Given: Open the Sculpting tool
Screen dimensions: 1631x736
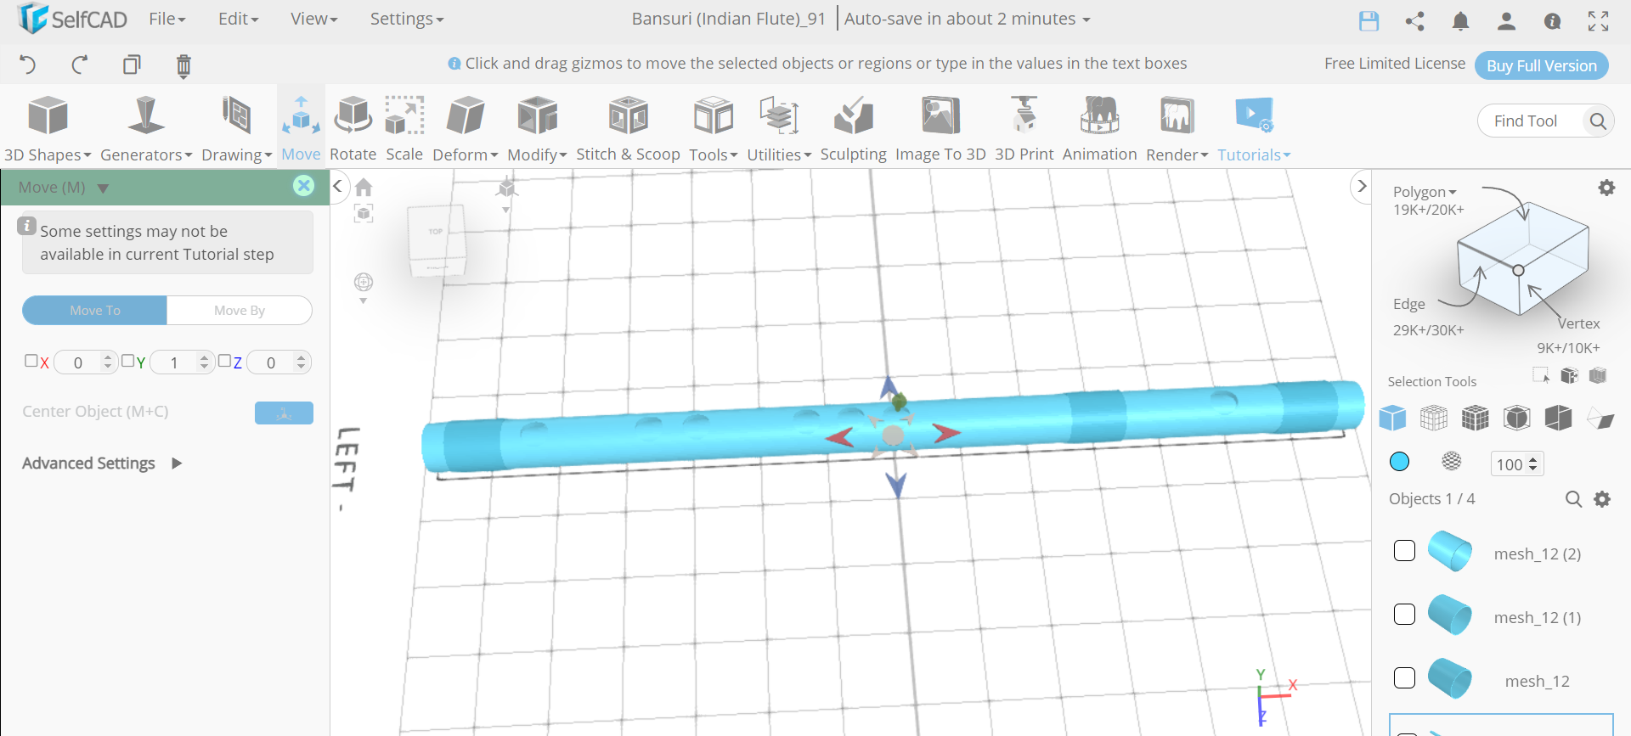Looking at the screenshot, I should [853, 128].
